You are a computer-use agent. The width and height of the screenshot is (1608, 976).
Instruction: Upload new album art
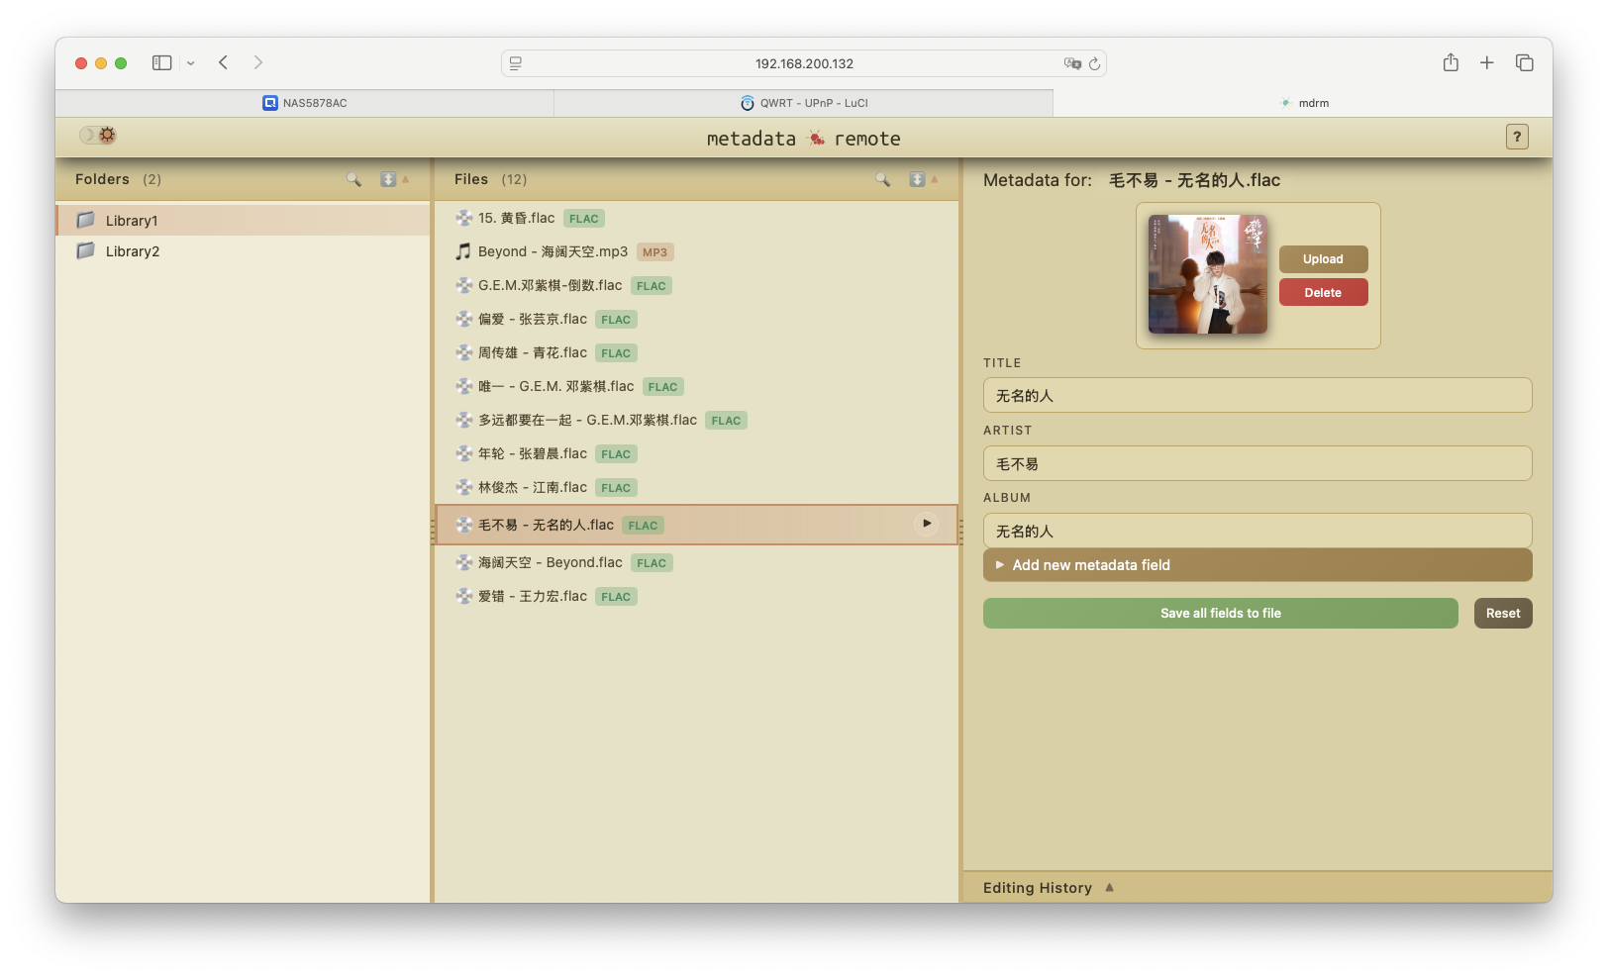tap(1323, 259)
